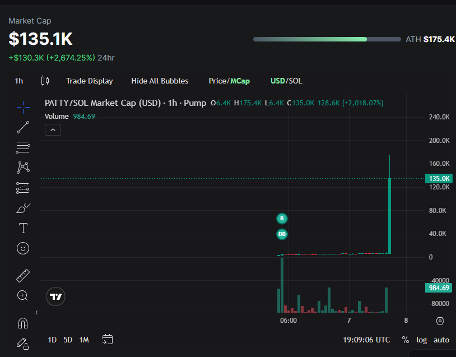The height and width of the screenshot is (357, 456).
Task: Select the 5D date range
Action: click(x=68, y=340)
